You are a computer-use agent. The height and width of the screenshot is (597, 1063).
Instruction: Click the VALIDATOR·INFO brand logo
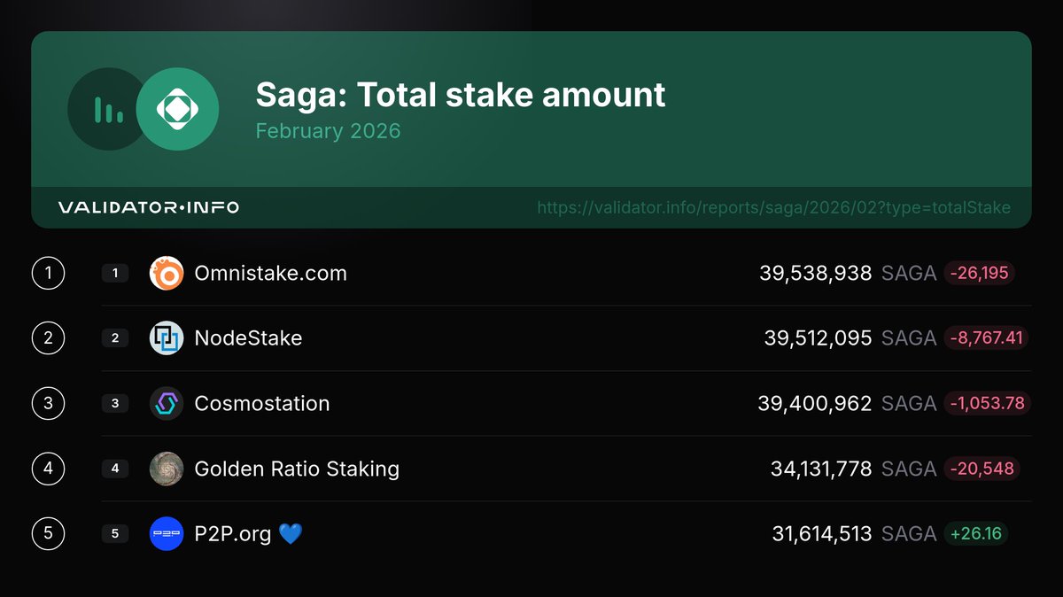coord(149,207)
